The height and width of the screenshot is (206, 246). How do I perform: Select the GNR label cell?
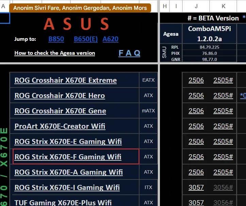[176, 59]
